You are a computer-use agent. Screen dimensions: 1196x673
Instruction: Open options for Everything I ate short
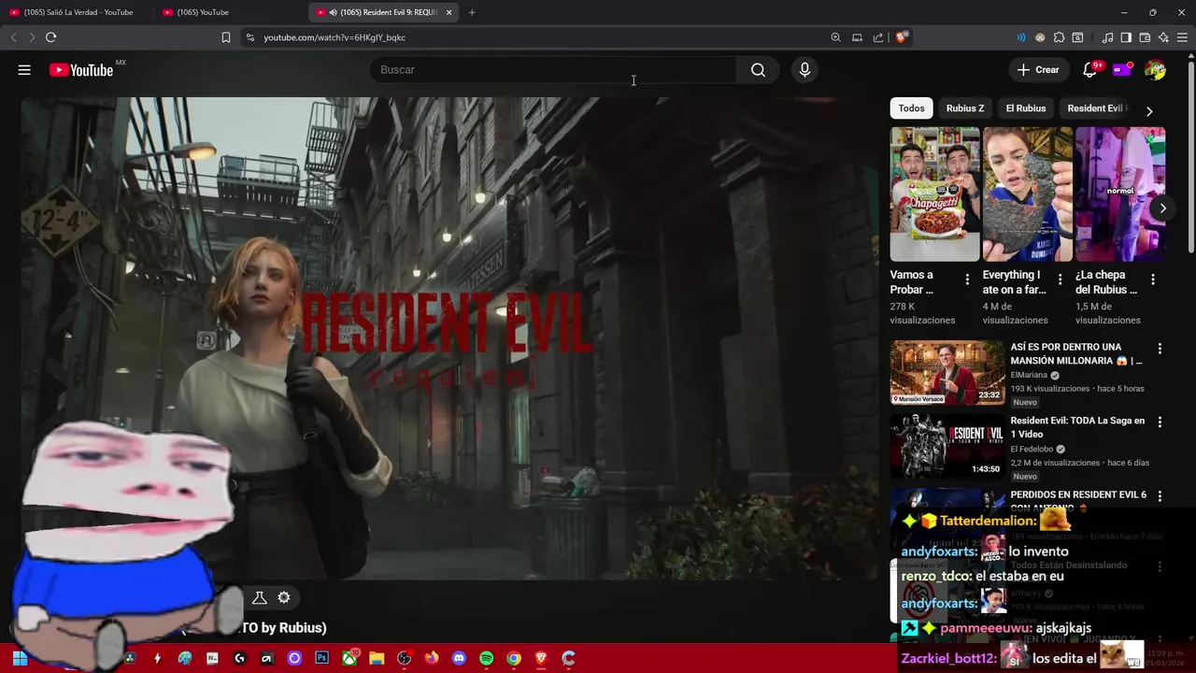(1060, 279)
